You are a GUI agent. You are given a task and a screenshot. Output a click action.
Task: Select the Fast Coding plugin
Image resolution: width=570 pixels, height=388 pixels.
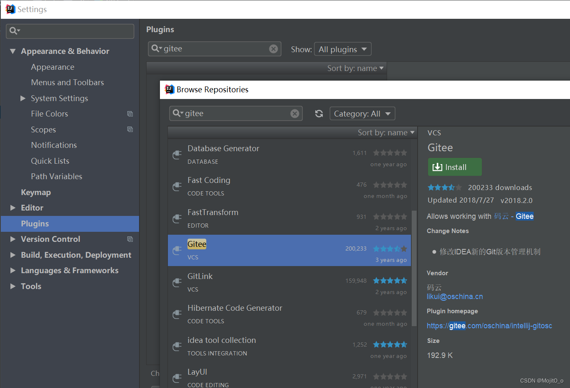pos(289,187)
